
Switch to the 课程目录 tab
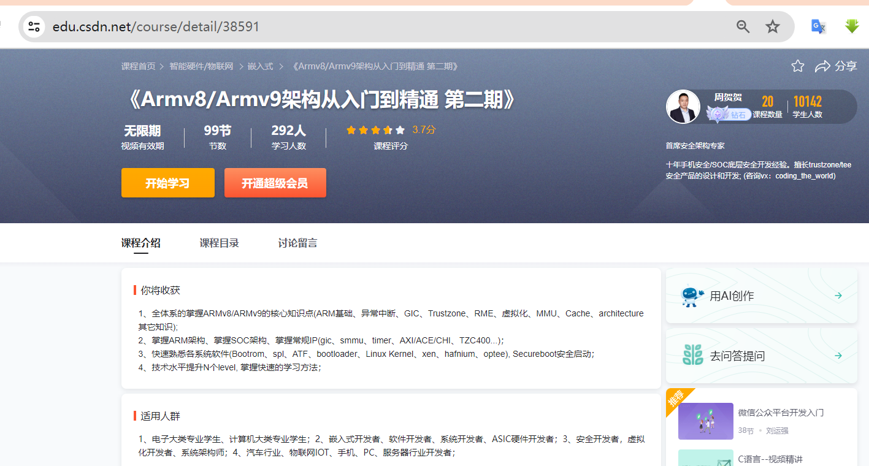click(x=219, y=243)
